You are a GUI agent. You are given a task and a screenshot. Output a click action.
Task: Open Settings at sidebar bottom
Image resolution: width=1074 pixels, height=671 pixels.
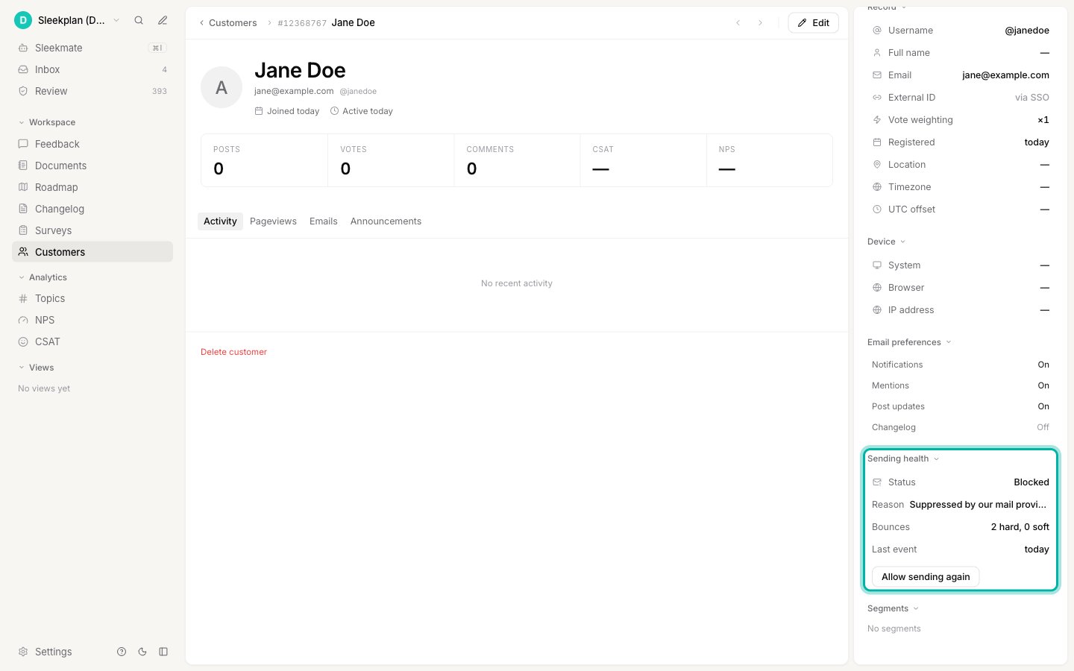coord(45,652)
